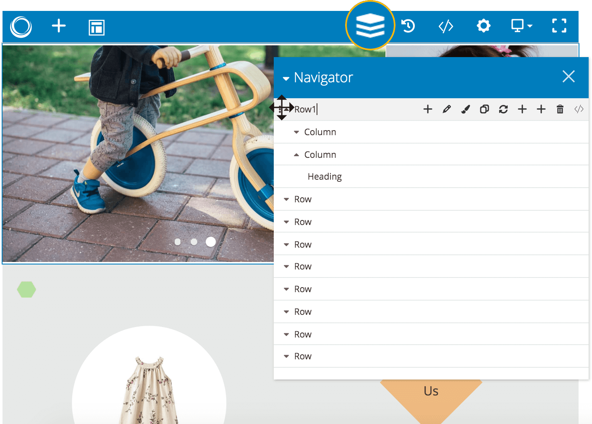
Task: Click the active white carousel dot
Action: pyautogui.click(x=211, y=242)
